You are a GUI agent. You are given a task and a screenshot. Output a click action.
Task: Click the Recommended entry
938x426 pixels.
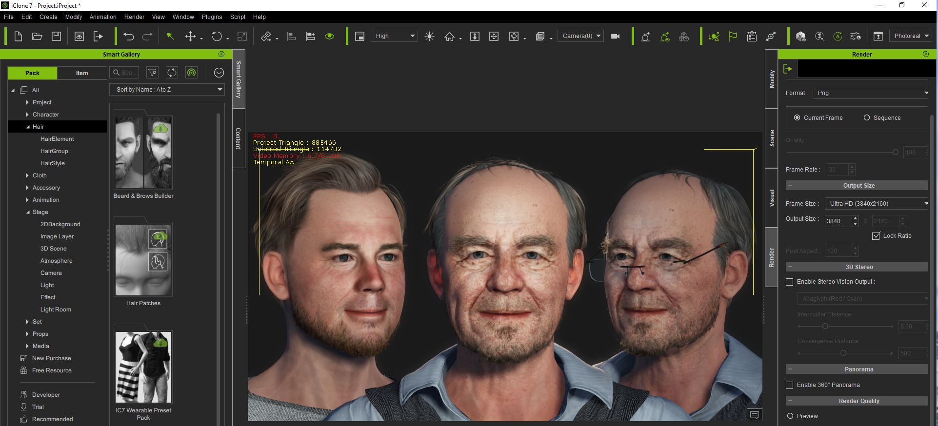(52, 419)
